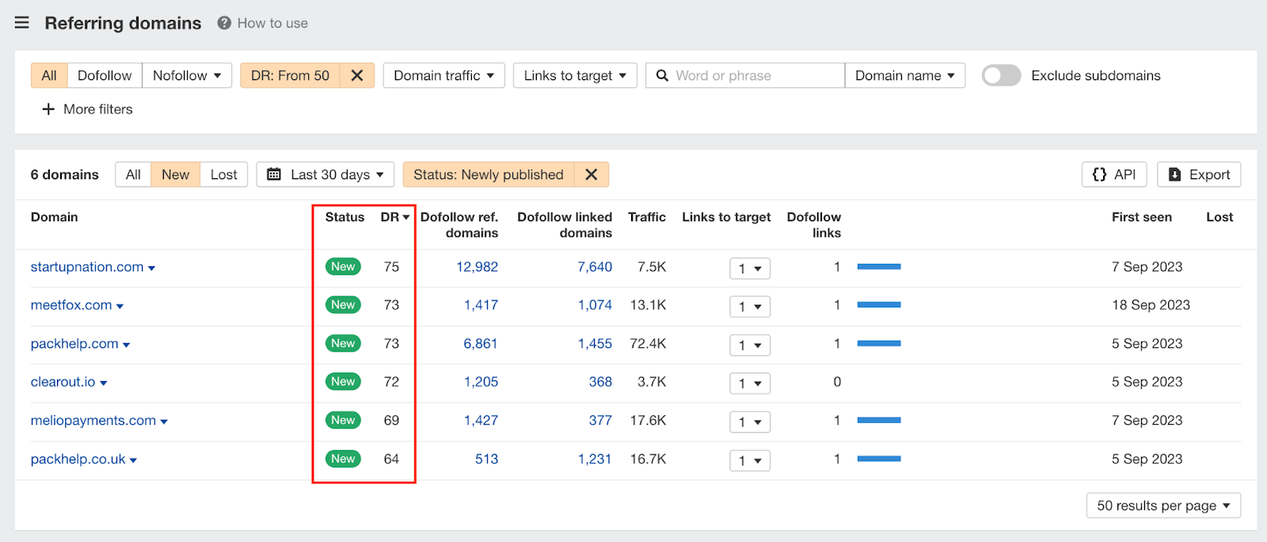Open the hamburger menu icon
Screen dimensions: 1267x542
point(22,23)
